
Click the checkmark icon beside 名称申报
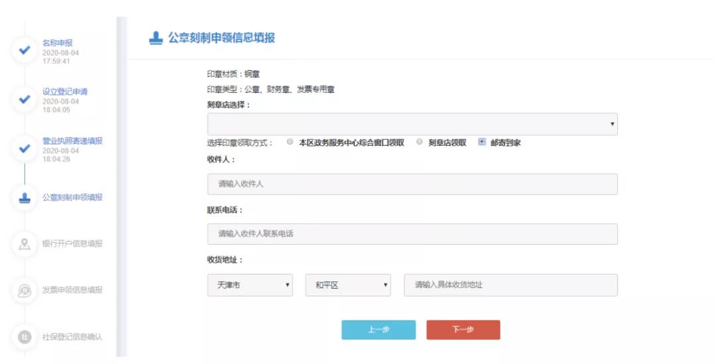point(25,50)
